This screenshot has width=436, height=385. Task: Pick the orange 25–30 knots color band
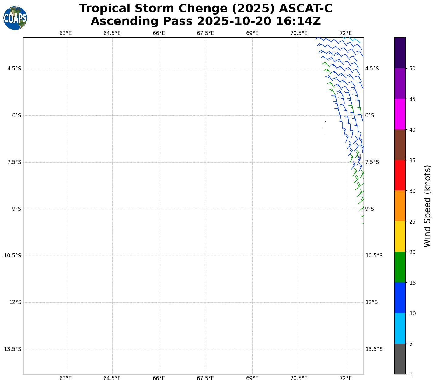400,206
